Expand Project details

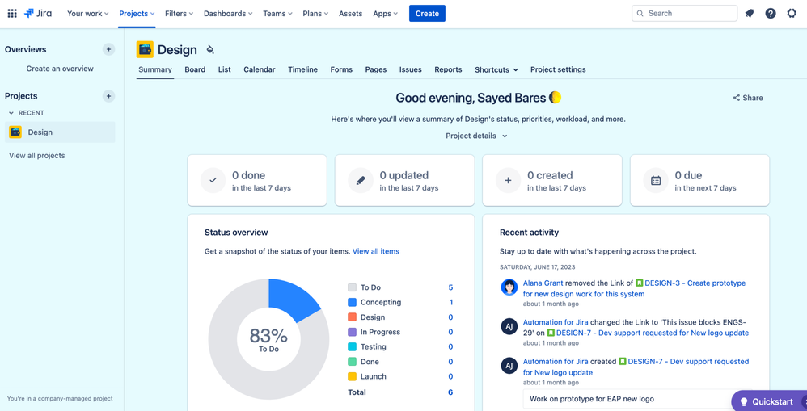(476, 136)
